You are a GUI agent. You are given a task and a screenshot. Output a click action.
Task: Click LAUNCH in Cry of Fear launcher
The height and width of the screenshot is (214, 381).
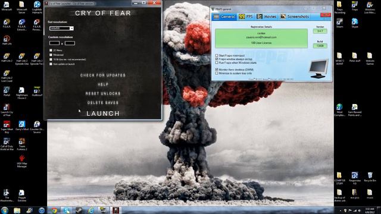103,114
